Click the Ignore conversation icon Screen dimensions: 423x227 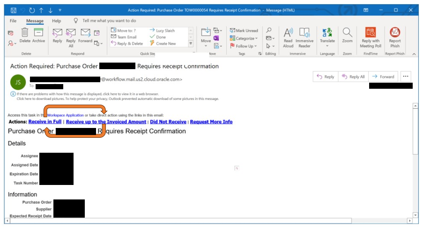point(10,33)
